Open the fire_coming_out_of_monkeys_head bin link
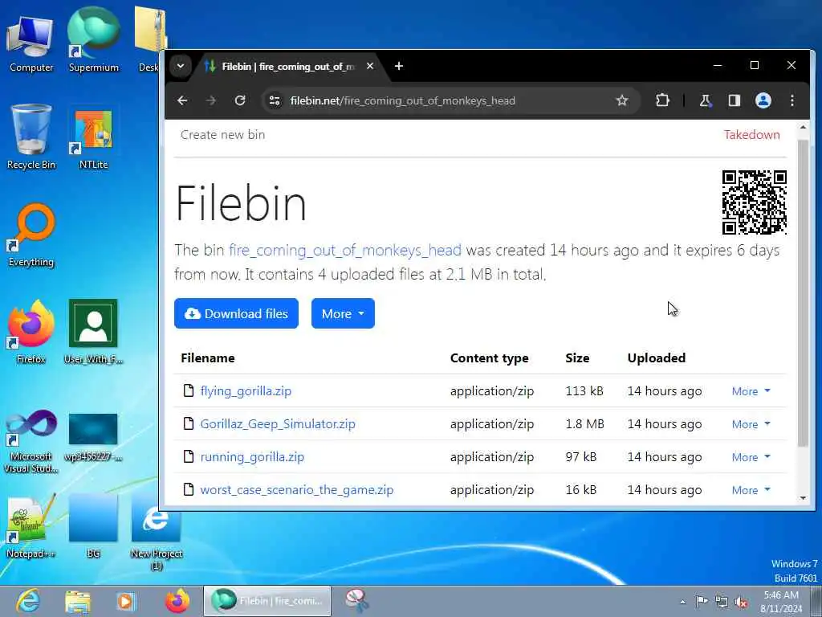822x617 pixels. pos(345,251)
